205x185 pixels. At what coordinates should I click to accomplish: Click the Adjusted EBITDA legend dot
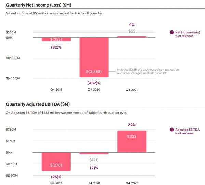click(172, 130)
